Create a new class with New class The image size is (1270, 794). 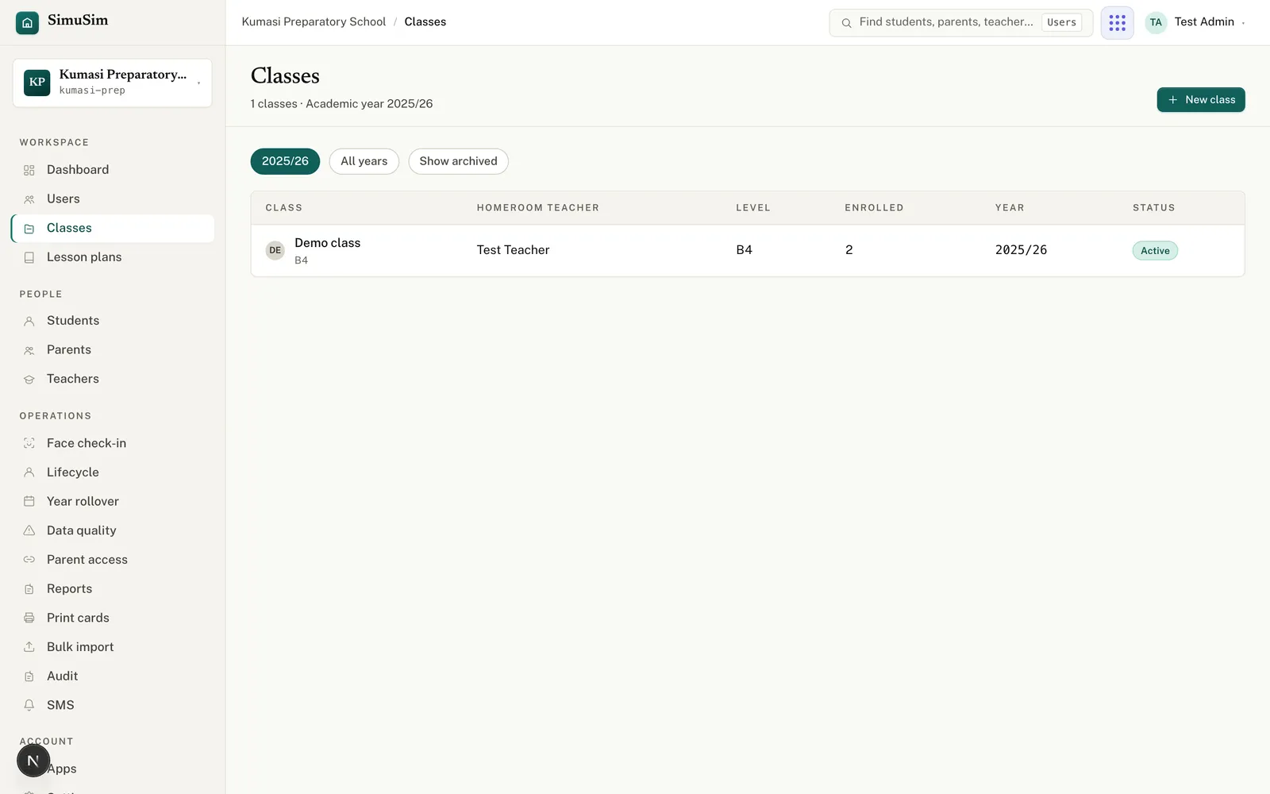pos(1200,100)
